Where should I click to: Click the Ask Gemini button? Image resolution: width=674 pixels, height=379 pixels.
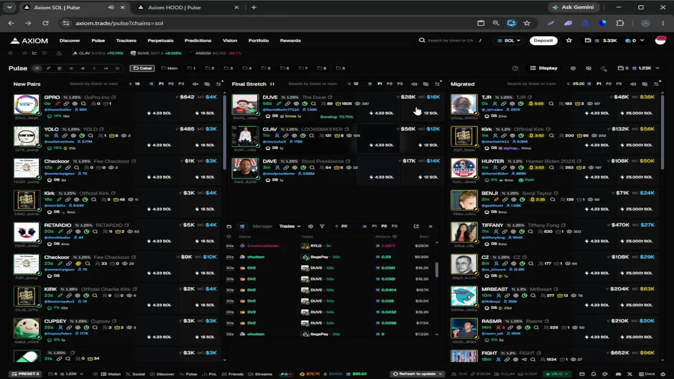[573, 7]
